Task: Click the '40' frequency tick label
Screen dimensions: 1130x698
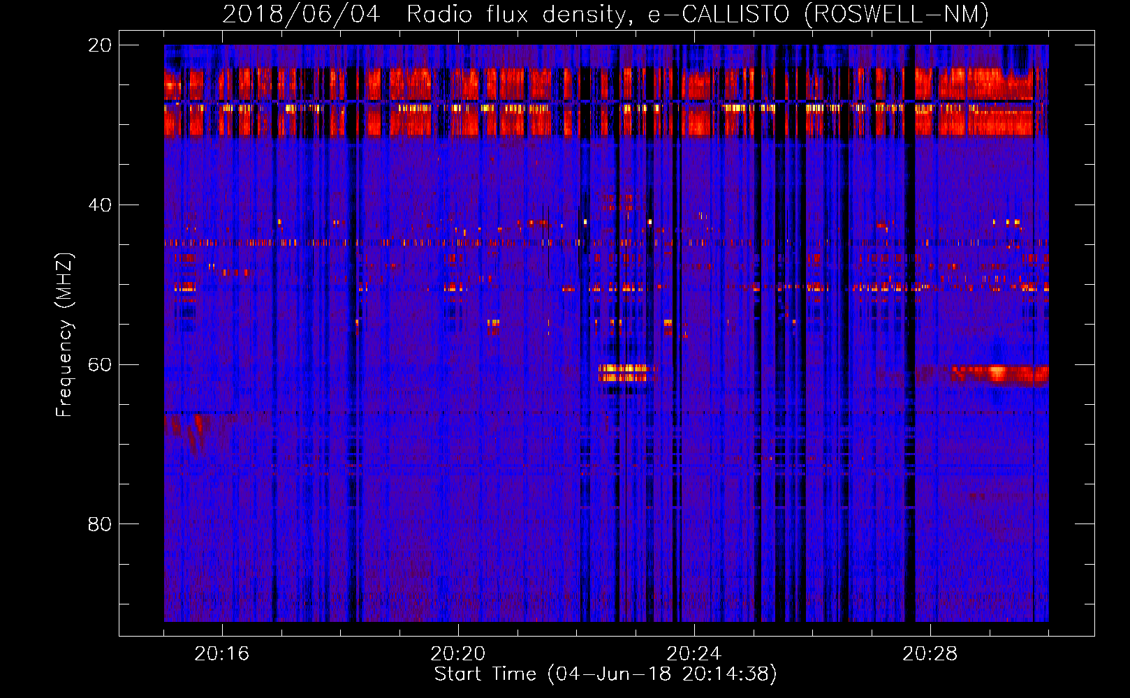Action: pyautogui.click(x=99, y=205)
